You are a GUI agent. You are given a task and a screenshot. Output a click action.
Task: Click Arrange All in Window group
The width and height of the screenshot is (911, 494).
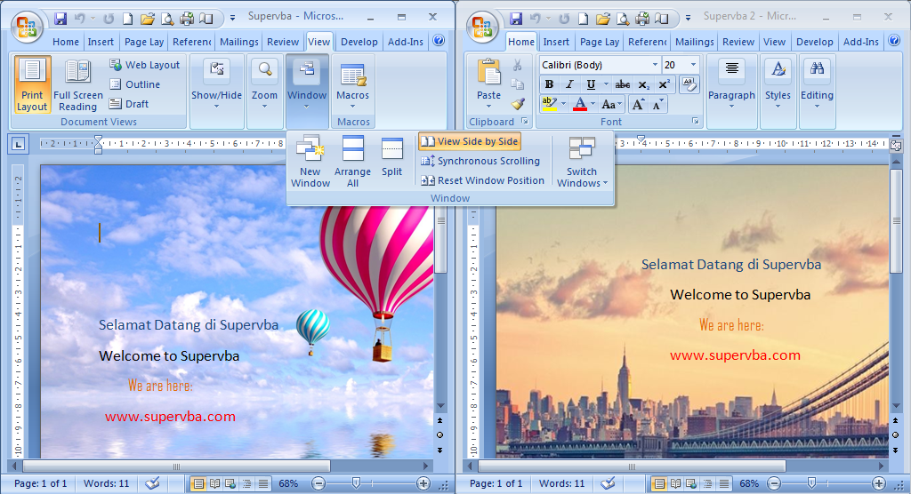pyautogui.click(x=352, y=161)
